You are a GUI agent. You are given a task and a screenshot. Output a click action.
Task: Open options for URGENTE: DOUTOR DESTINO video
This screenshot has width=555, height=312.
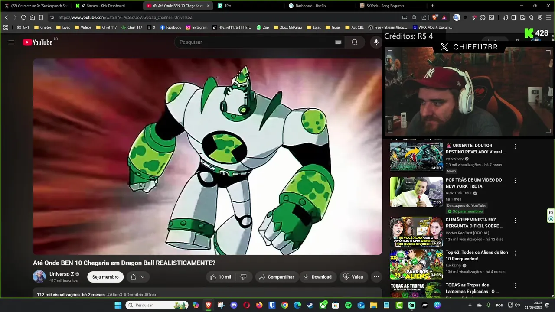[x=515, y=146]
